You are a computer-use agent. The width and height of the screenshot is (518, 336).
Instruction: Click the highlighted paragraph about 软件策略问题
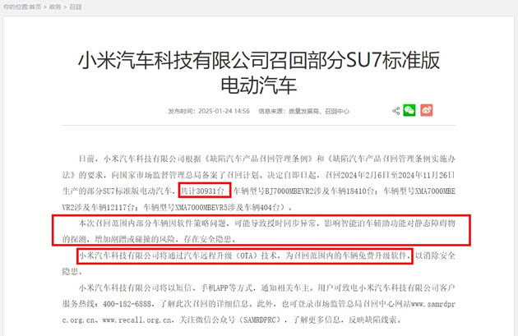[x=261, y=230]
